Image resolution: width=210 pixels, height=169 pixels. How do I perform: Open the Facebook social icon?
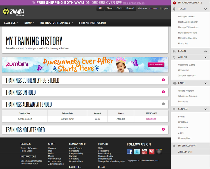pos(130,152)
